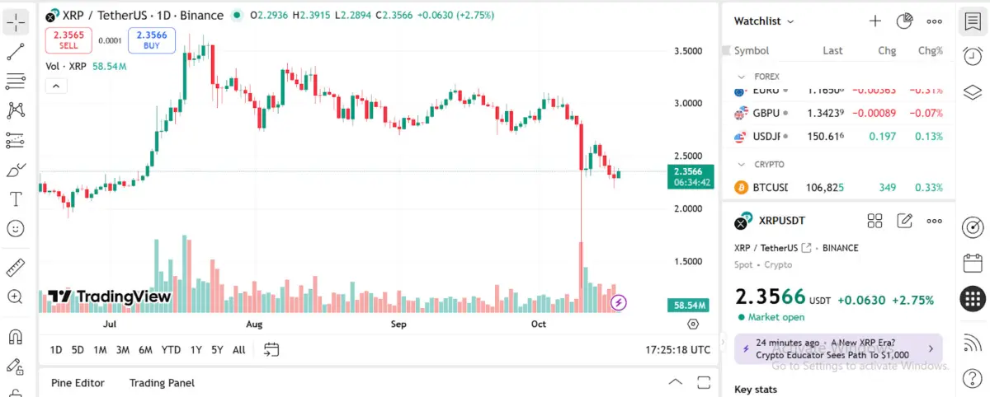Click the go to date calendar icon
Image resolution: width=990 pixels, height=397 pixels.
click(x=271, y=349)
